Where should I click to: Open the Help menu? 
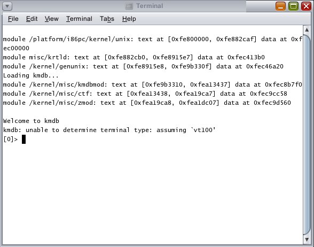coord(129,19)
